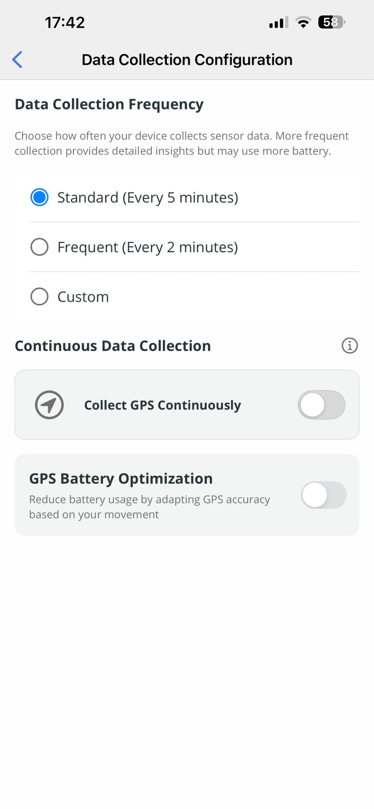374x809 pixels.
Task: Enable the Collect GPS Continuously switch
Action: [x=321, y=405]
